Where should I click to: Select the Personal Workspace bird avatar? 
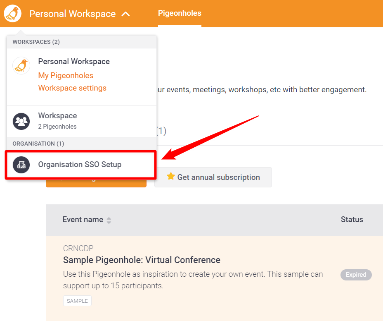[x=21, y=66]
